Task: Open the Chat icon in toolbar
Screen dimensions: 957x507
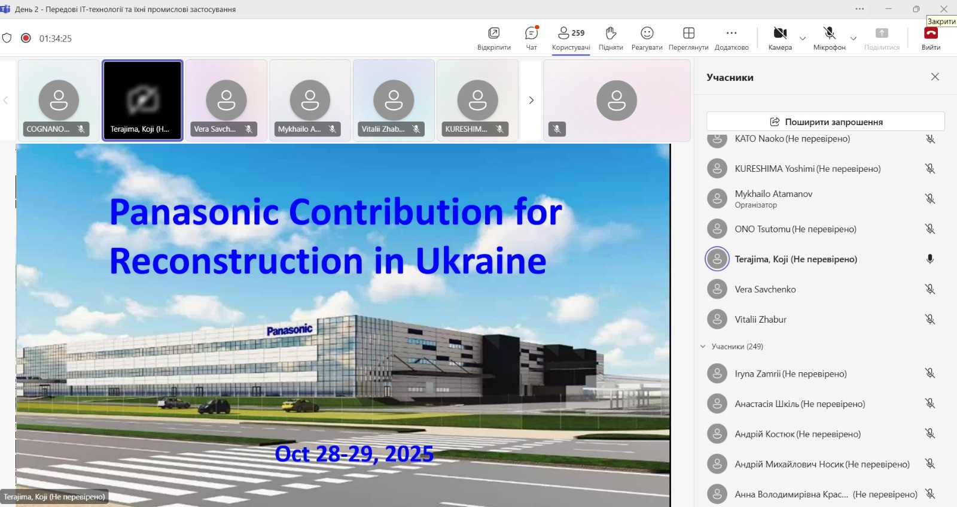Action: point(531,34)
